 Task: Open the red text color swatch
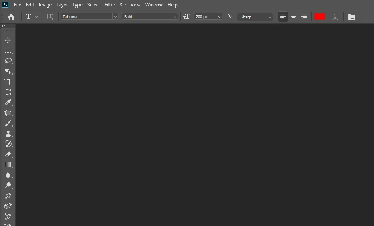[x=319, y=16]
